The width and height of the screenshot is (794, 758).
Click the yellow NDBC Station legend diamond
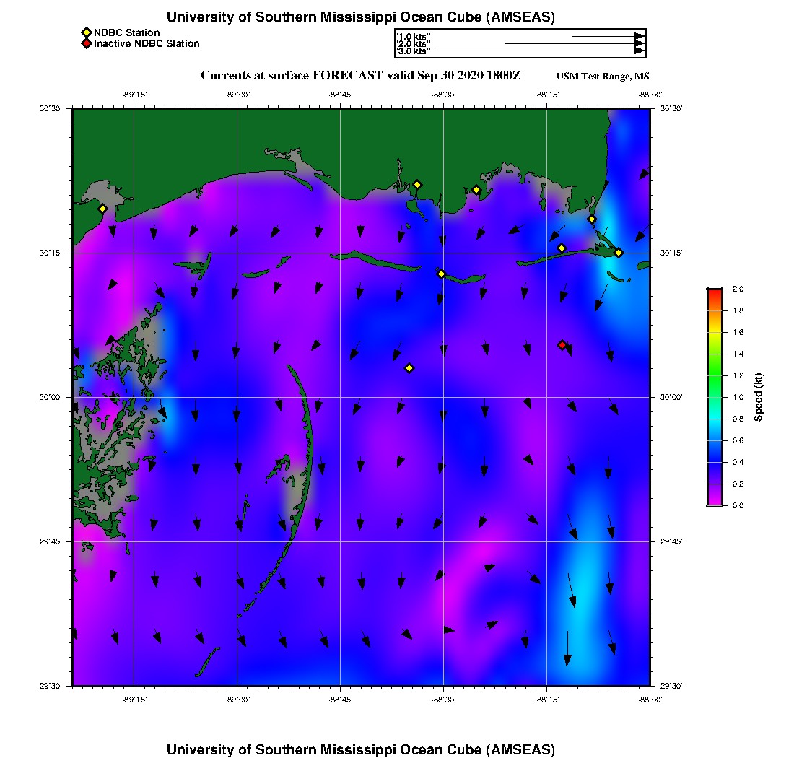(86, 32)
